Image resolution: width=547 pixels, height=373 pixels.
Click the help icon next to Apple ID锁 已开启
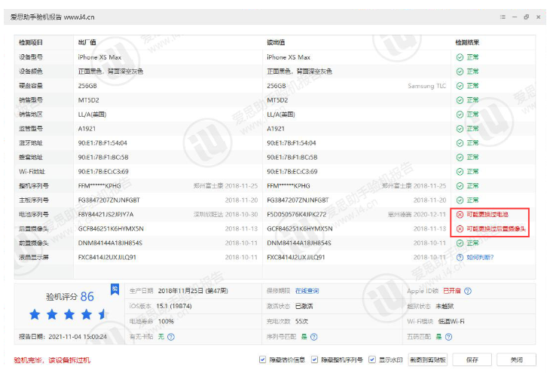tap(468, 291)
